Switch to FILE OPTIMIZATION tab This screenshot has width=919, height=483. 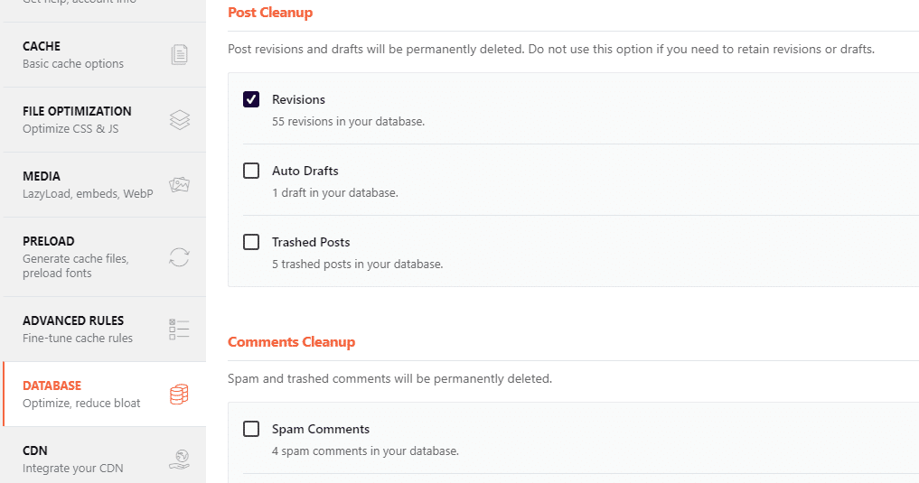tap(77, 111)
